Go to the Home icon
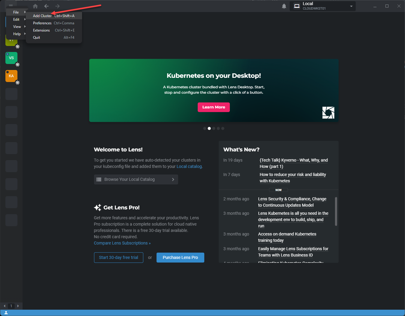The image size is (405, 316). pyautogui.click(x=35, y=6)
